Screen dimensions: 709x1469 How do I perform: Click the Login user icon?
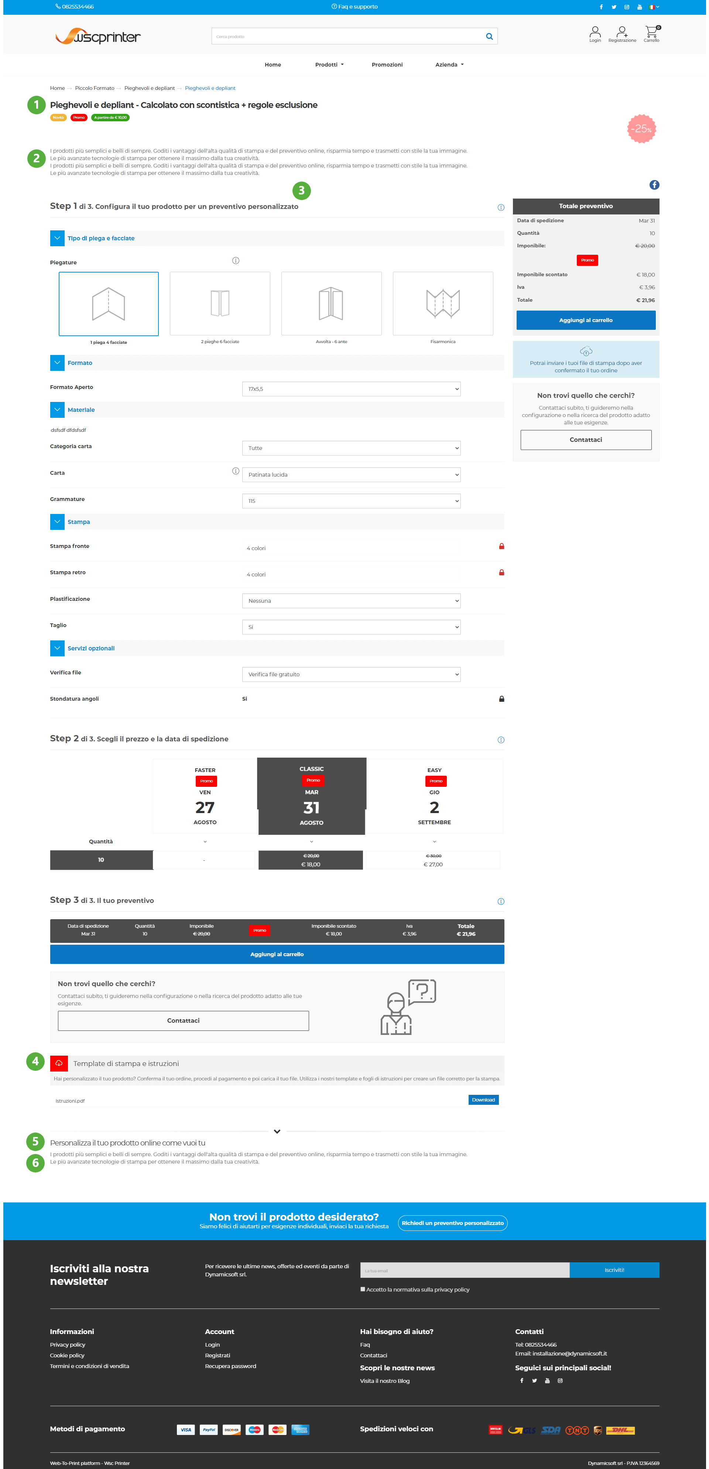[595, 31]
